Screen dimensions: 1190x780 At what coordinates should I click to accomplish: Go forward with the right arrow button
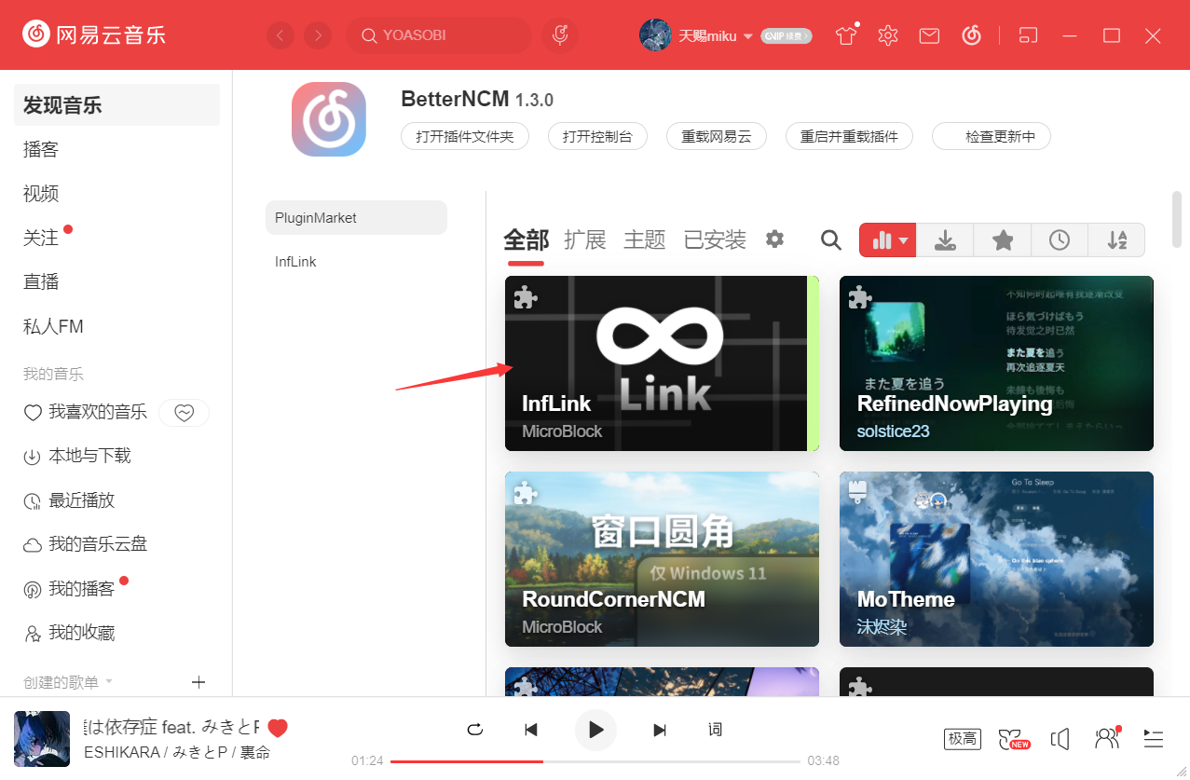(318, 35)
